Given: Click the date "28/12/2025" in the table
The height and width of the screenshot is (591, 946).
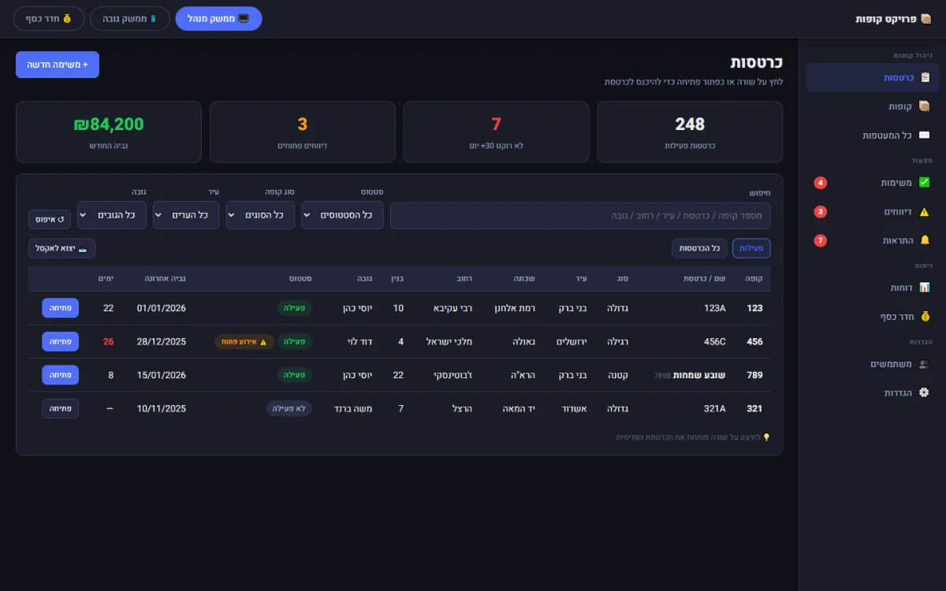Looking at the screenshot, I should point(162,341).
